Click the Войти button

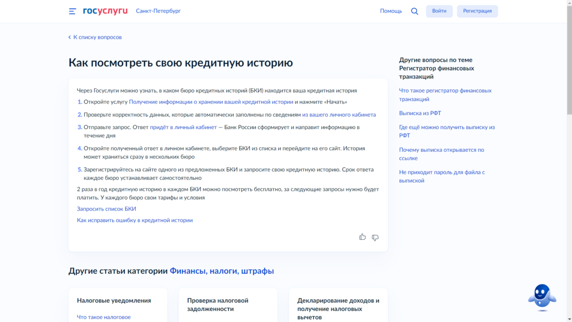point(439,10)
